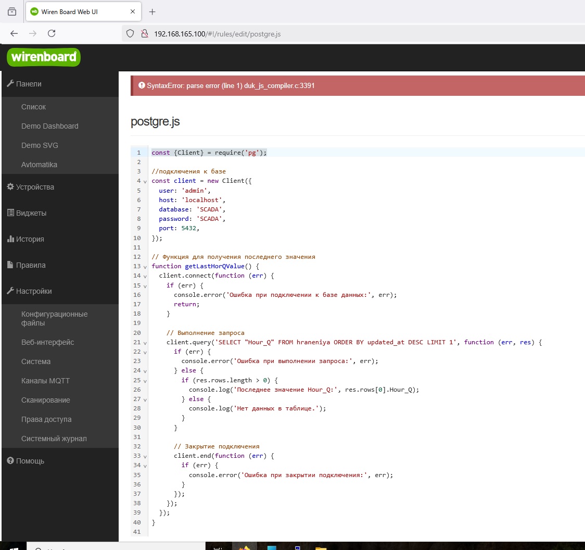Click the Windows Start button
585x550 pixels.
coord(14,547)
